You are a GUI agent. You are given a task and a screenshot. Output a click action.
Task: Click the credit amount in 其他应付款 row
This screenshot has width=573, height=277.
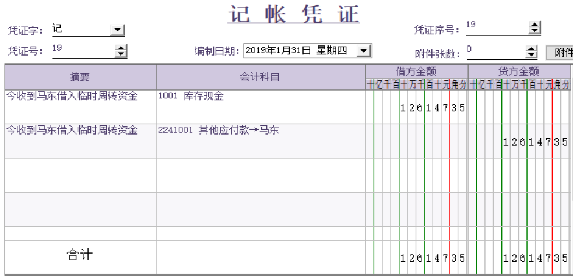tap(535, 142)
